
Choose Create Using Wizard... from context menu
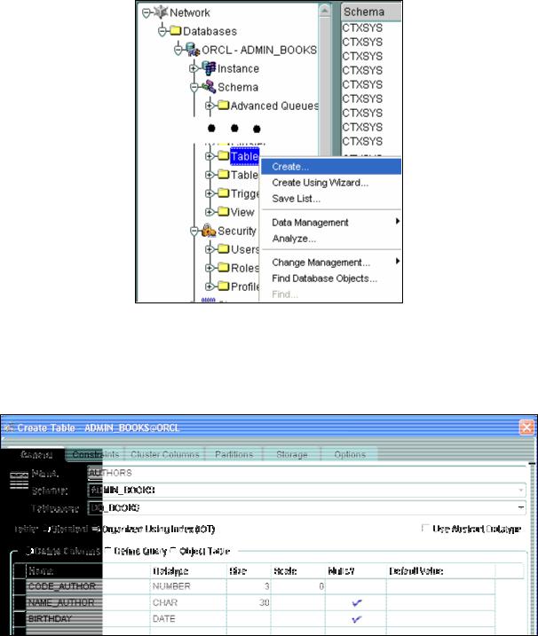coord(331,183)
